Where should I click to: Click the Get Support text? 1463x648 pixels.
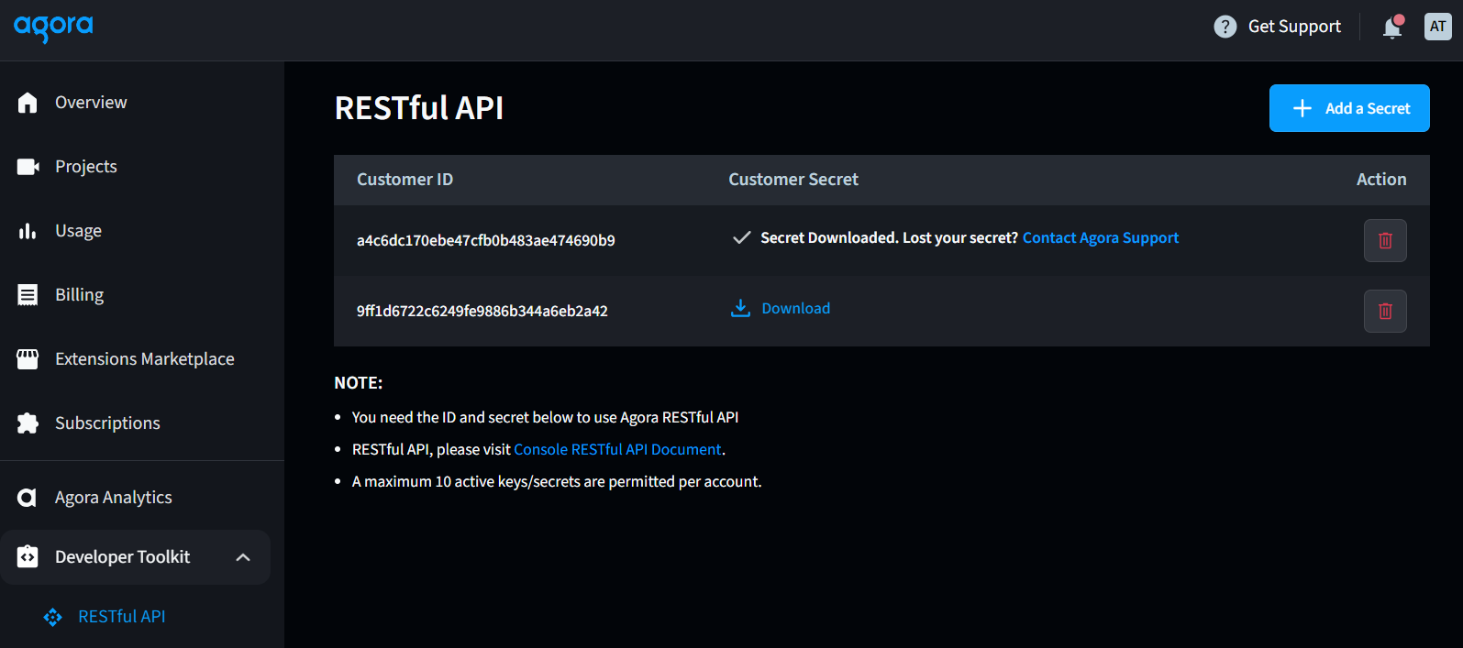1294,27
